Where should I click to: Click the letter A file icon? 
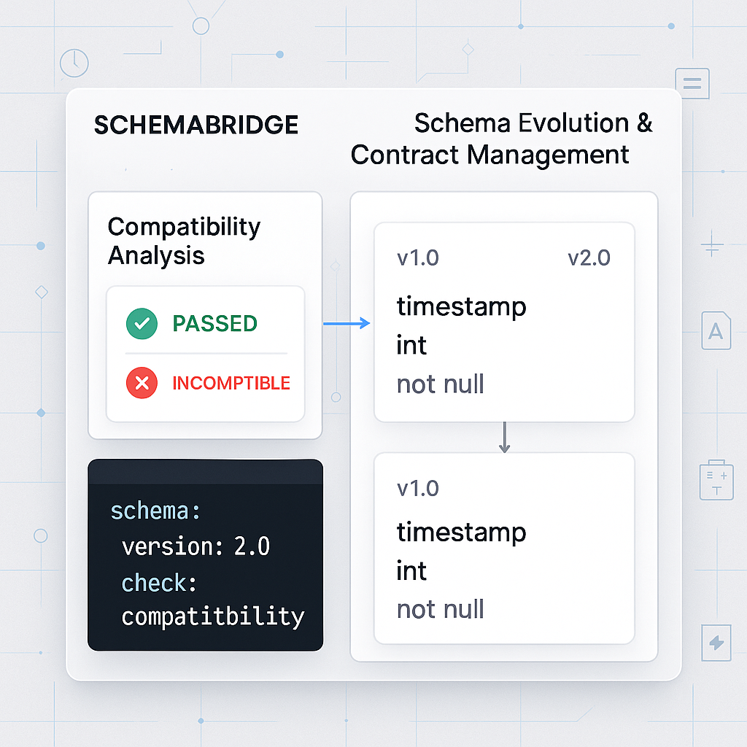click(x=716, y=332)
